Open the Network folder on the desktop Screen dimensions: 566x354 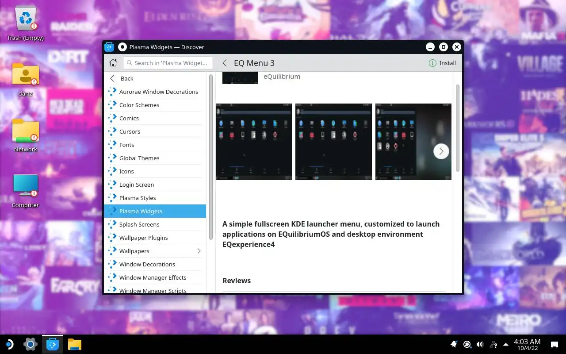(x=26, y=135)
